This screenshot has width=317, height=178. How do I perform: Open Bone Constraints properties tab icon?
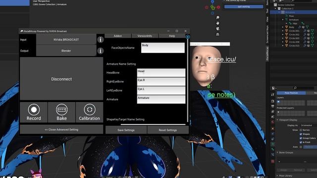pyautogui.click(x=273, y=155)
